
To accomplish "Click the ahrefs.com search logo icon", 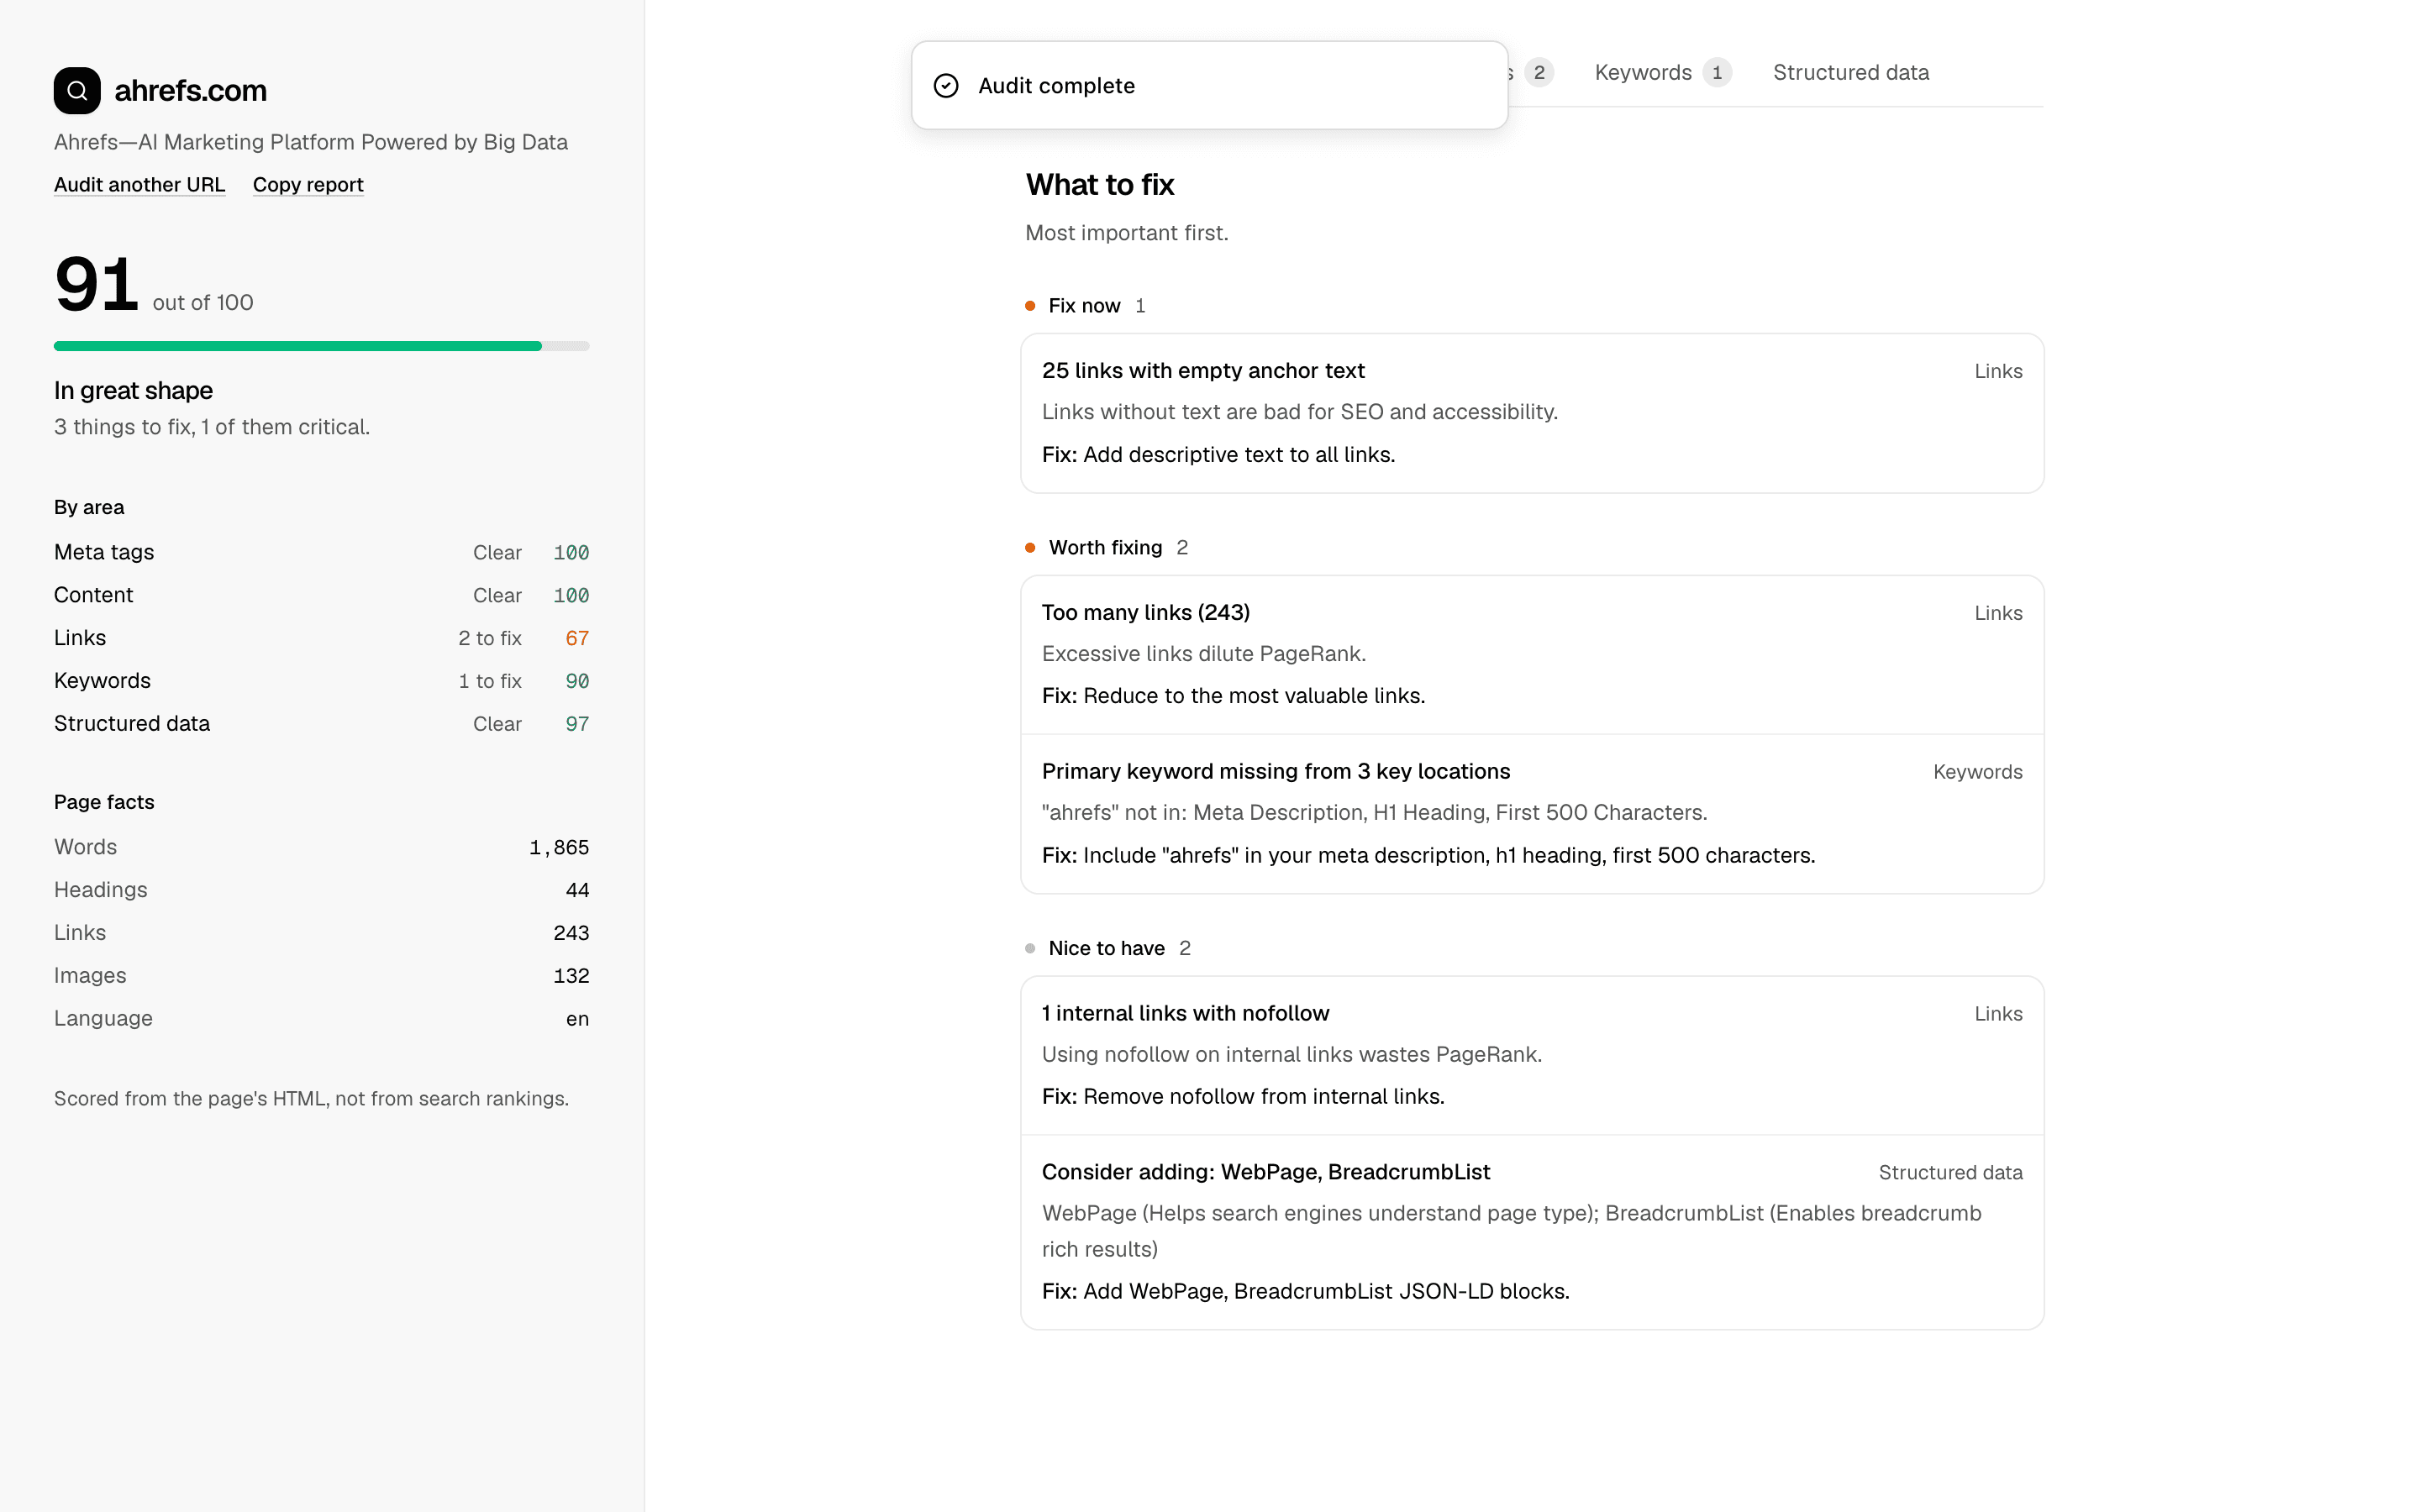I will click(x=77, y=91).
